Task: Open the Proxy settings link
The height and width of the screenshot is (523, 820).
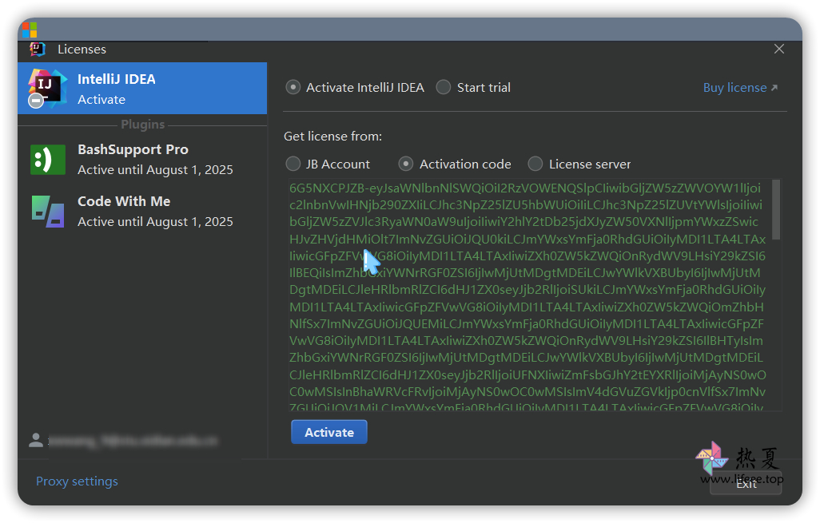Action: 77,481
